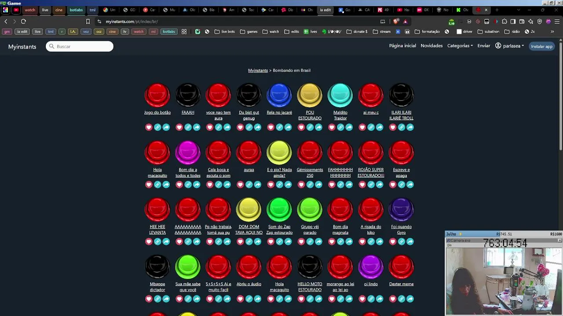563x316 pixels.
Task: Play the yellow E o pix? button
Action: 279,152
